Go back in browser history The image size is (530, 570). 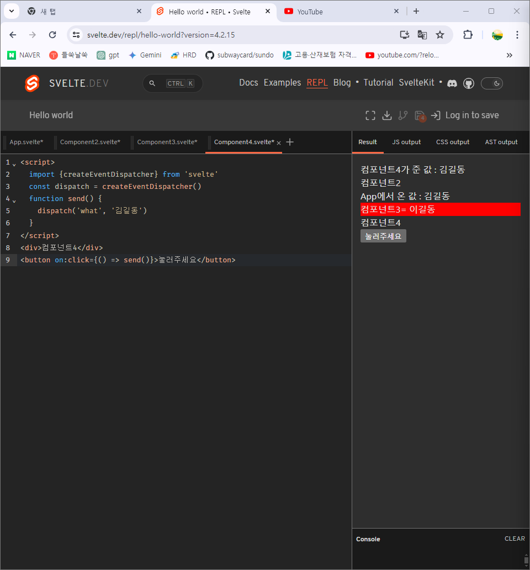13,35
